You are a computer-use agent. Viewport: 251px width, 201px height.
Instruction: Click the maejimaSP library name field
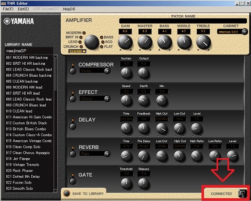coord(29,51)
